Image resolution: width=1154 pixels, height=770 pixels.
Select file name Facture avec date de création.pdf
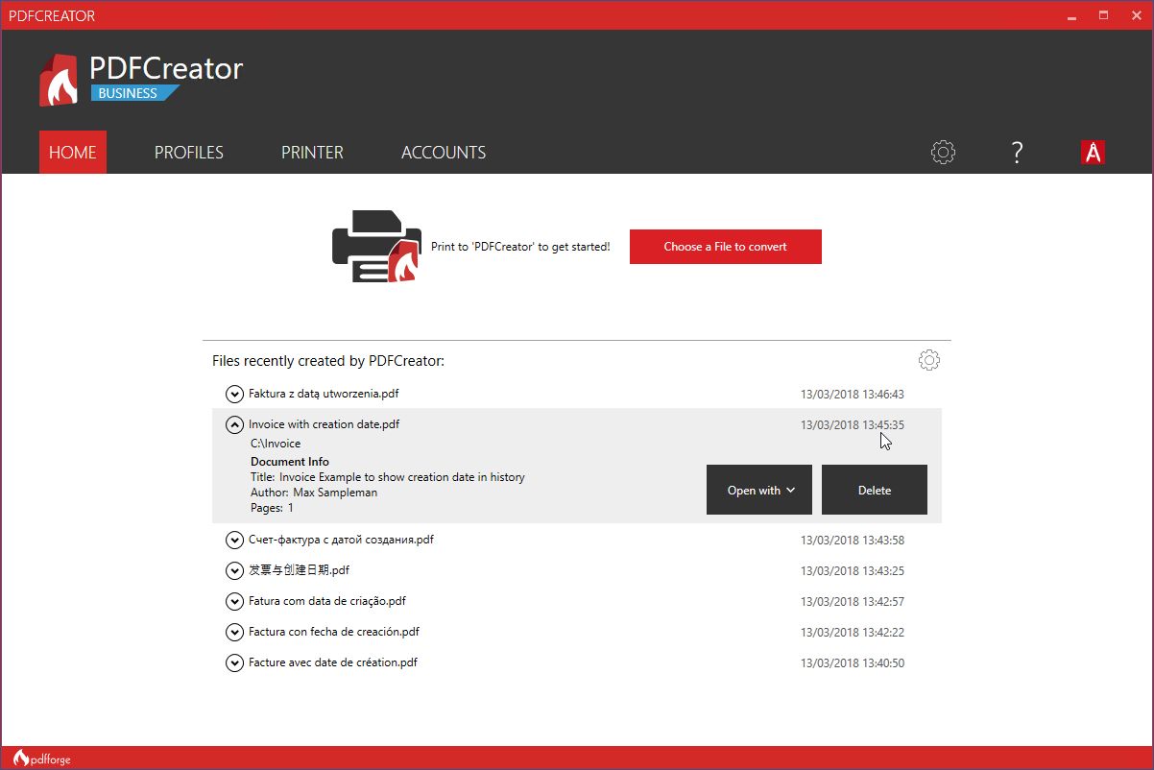pyautogui.click(x=333, y=662)
